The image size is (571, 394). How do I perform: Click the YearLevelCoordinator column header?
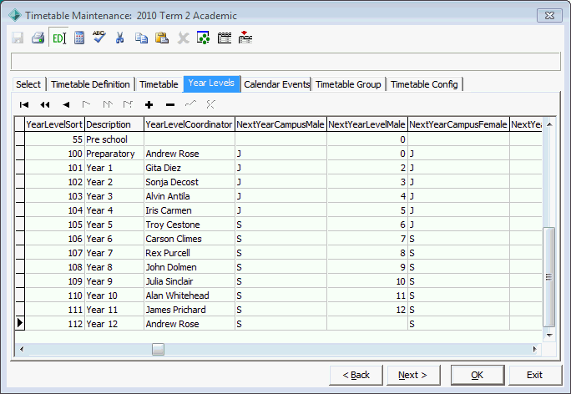tap(189, 124)
